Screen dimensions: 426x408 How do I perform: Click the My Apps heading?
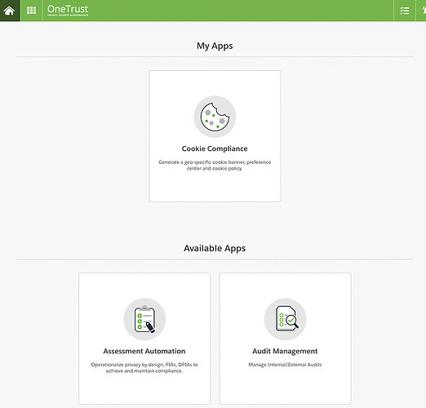coord(215,46)
